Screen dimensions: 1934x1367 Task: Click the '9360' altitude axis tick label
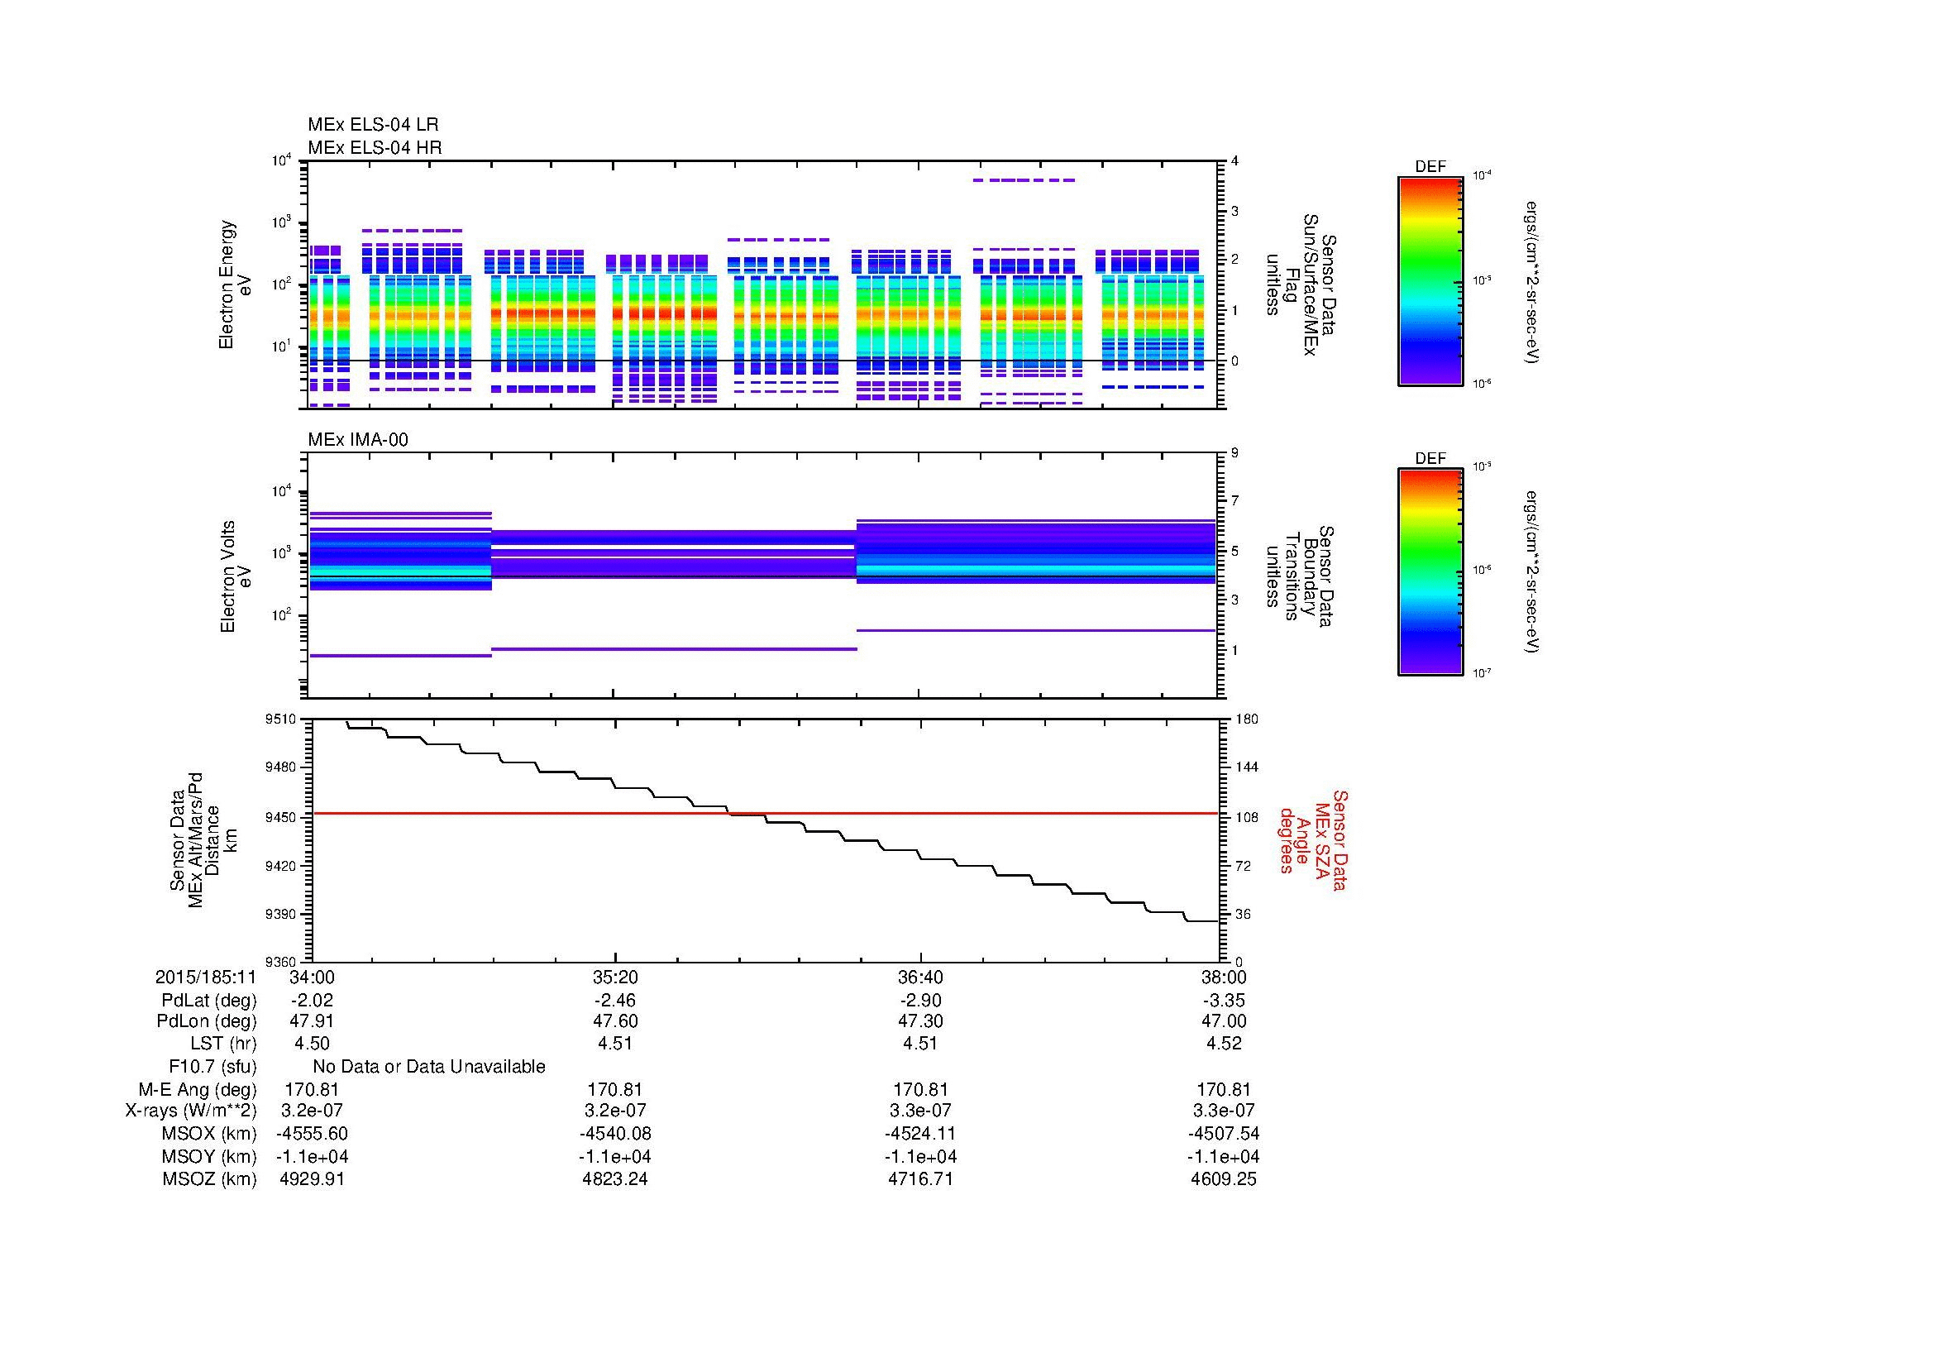click(282, 962)
